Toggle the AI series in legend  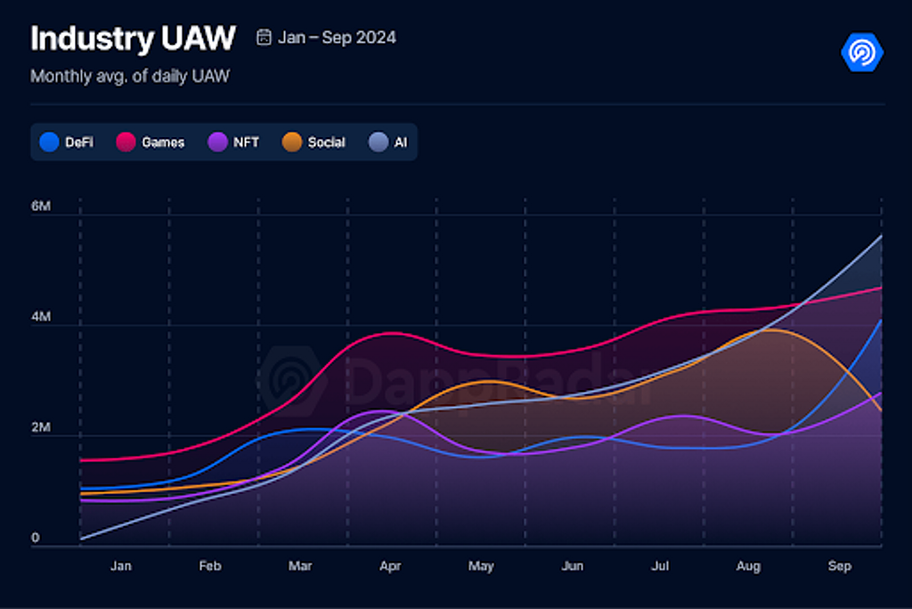click(388, 142)
